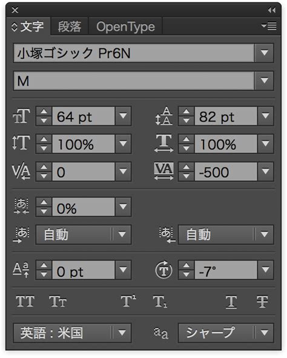
Task: Open the tsume 0% dropdown arrow
Action: coord(123,207)
